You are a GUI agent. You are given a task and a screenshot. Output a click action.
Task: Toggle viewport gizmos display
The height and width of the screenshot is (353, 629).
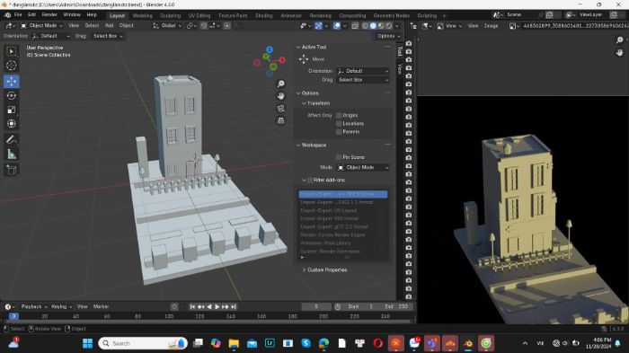coord(318,26)
